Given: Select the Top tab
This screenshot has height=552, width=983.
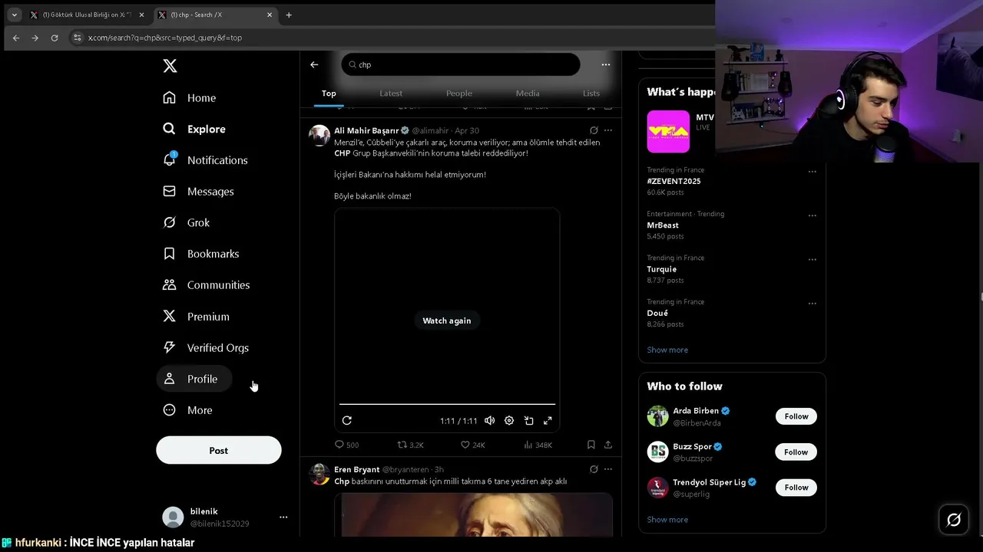Looking at the screenshot, I should (x=329, y=94).
